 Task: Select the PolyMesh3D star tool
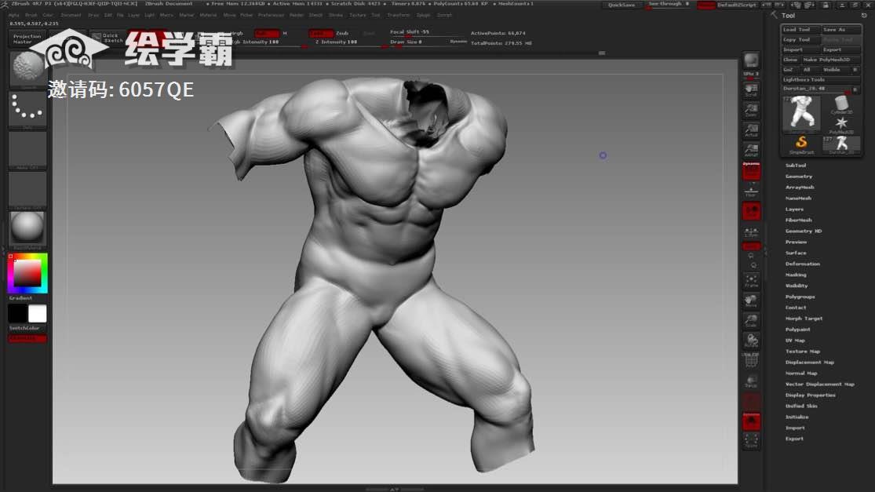[x=841, y=124]
